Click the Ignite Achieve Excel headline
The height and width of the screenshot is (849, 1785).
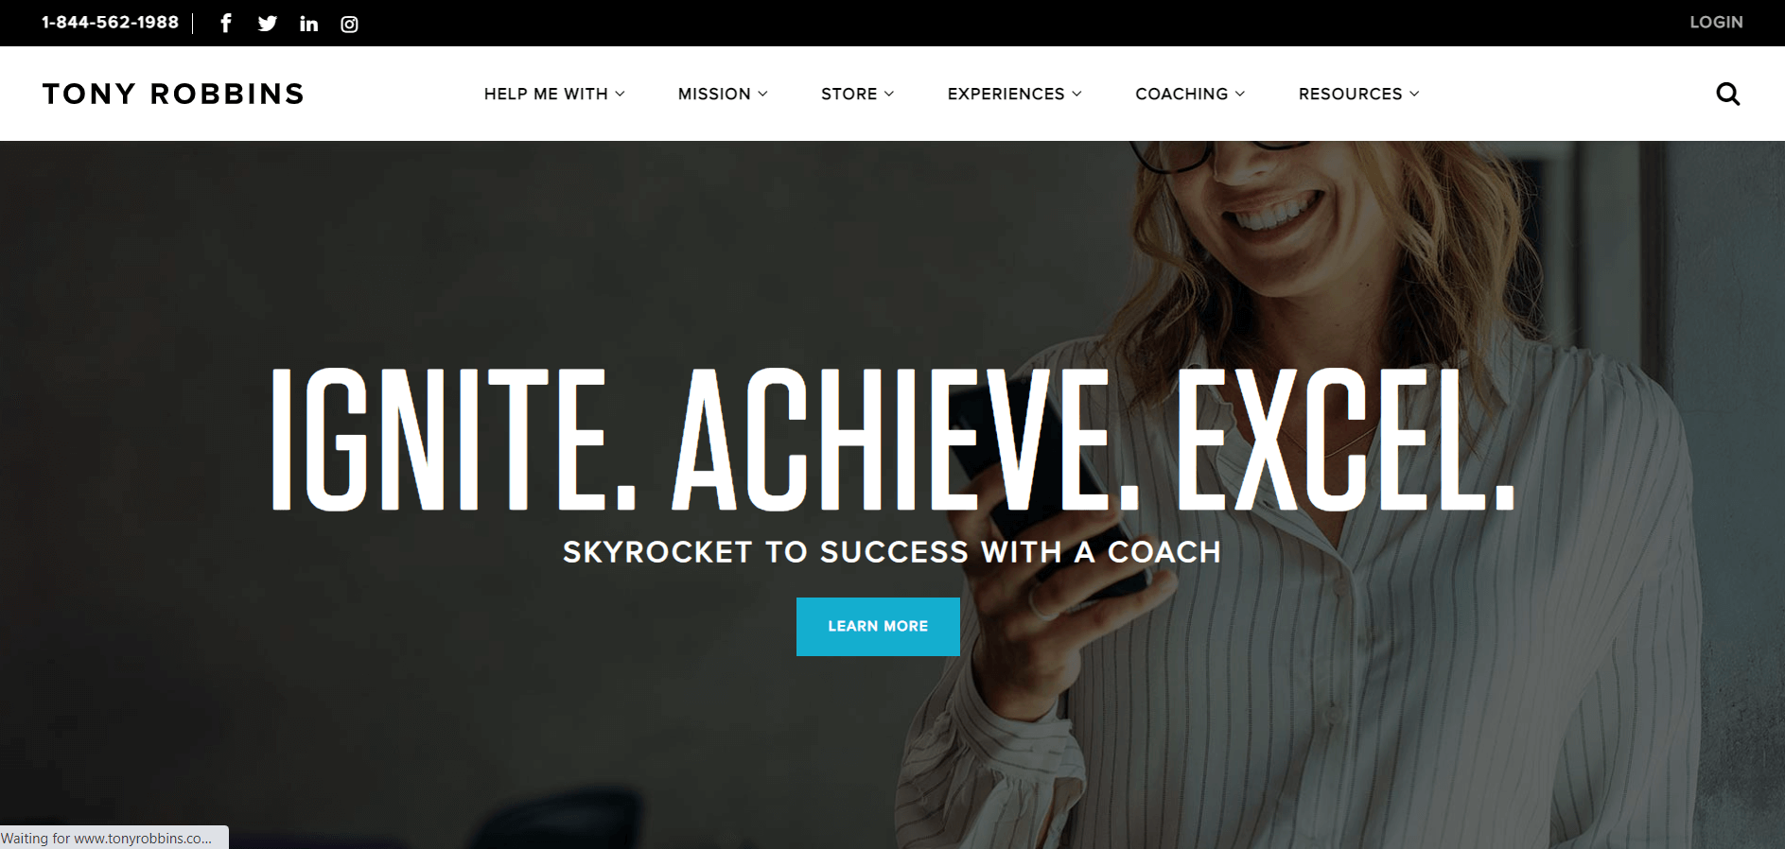coord(894,440)
